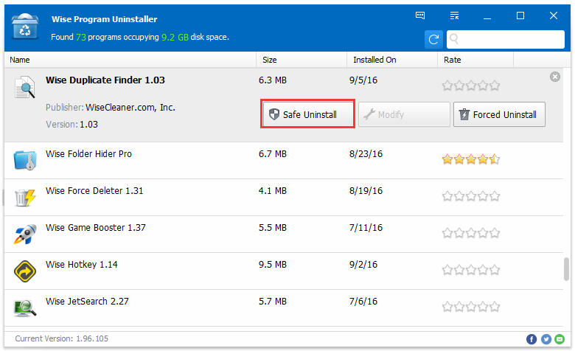
Task: Share via the Facebook icon
Action: [532, 339]
